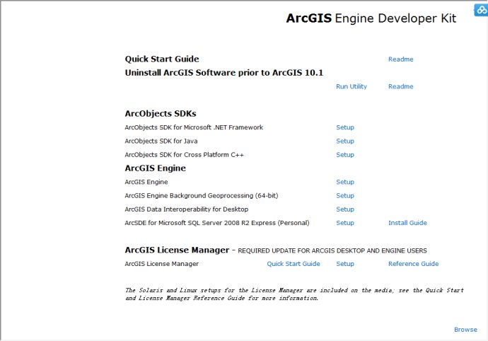488x341 pixels.
Task: Click the blue cloud icon in corner
Action: click(x=481, y=10)
